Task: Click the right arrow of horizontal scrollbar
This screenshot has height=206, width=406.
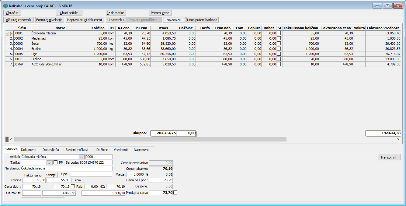Action: point(398,139)
